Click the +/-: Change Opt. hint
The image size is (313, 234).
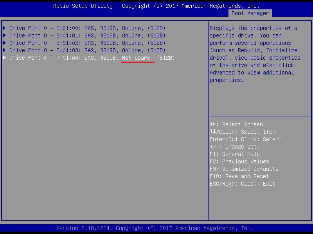(234, 147)
